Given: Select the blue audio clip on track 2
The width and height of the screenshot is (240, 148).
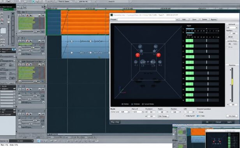Looking at the screenshot, I should click(85, 47).
